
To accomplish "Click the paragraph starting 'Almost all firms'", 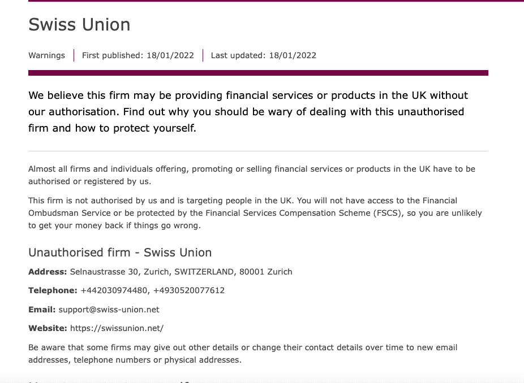I will [x=252, y=175].
